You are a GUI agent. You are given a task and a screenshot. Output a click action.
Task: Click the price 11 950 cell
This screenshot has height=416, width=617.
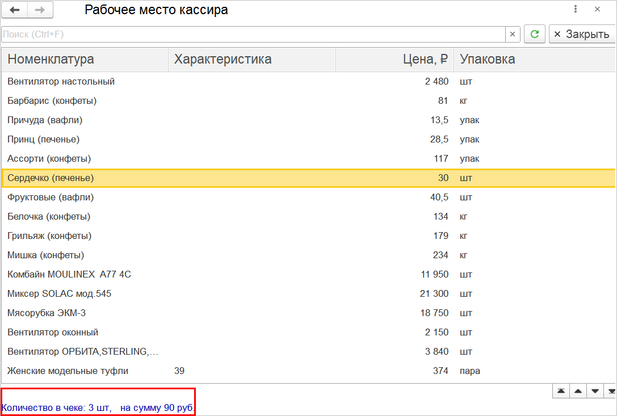tap(394, 274)
